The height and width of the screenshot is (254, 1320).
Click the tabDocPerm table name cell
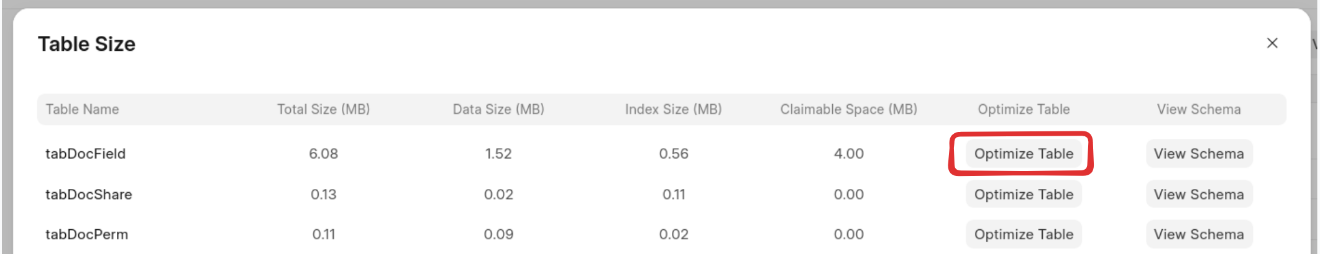(x=86, y=234)
